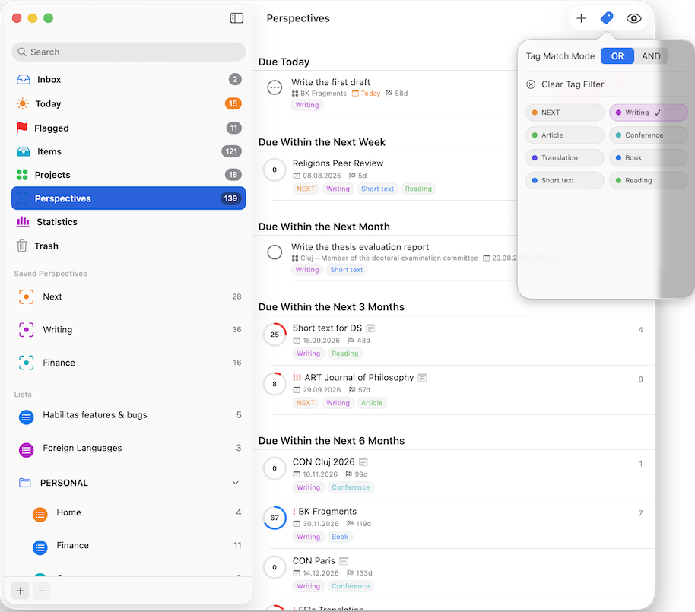Toggle the Short text tag filter
The height and width of the screenshot is (612, 695).
tap(565, 180)
